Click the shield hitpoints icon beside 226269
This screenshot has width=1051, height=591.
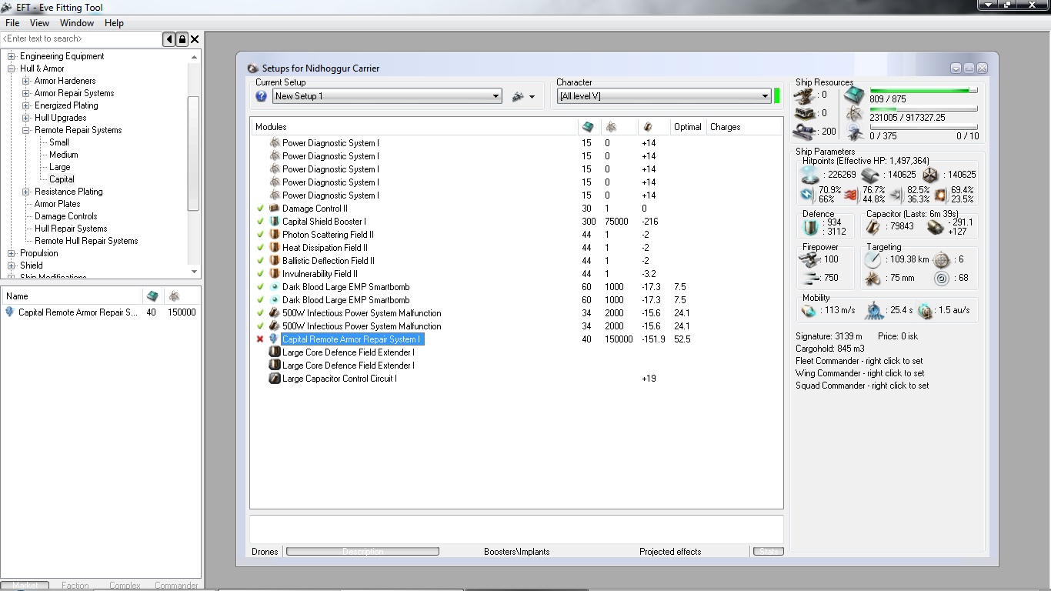pyautogui.click(x=810, y=175)
